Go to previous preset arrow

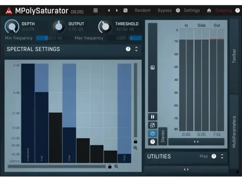[109, 11]
